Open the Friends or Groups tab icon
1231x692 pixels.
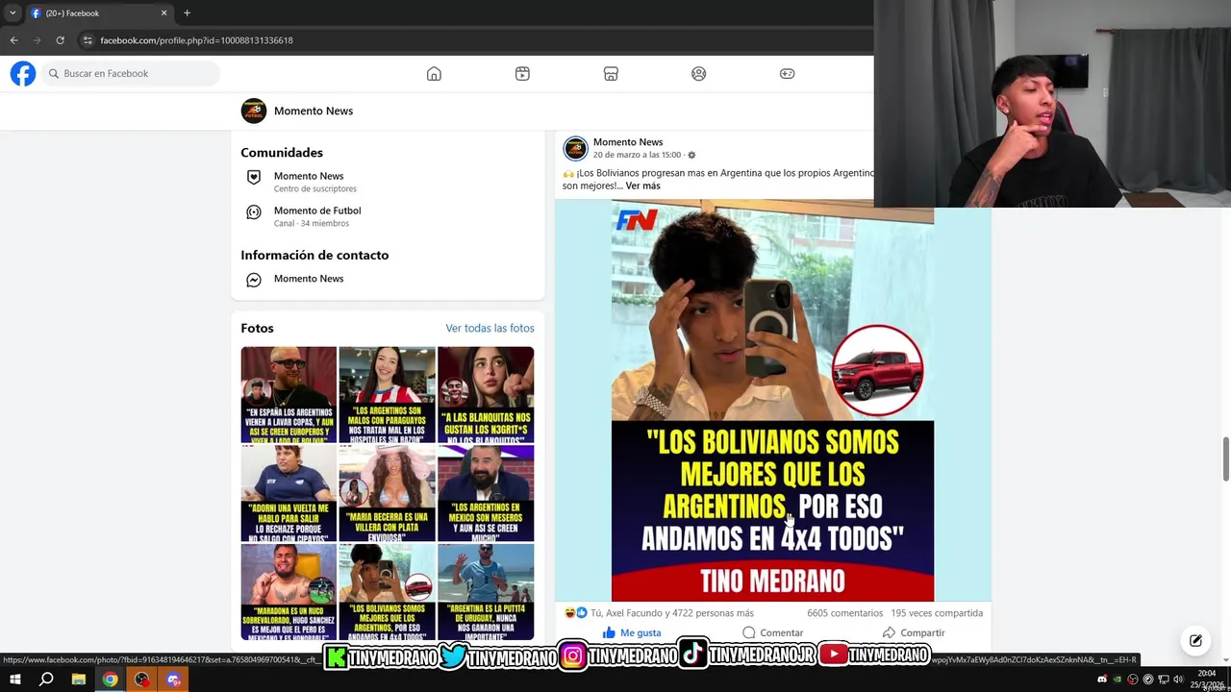point(699,74)
